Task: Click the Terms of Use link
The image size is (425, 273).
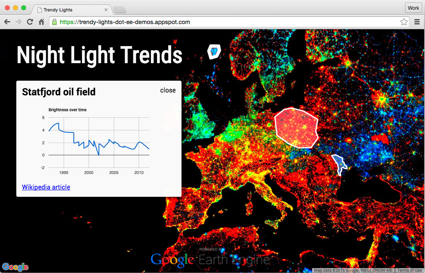Action: pyautogui.click(x=410, y=270)
